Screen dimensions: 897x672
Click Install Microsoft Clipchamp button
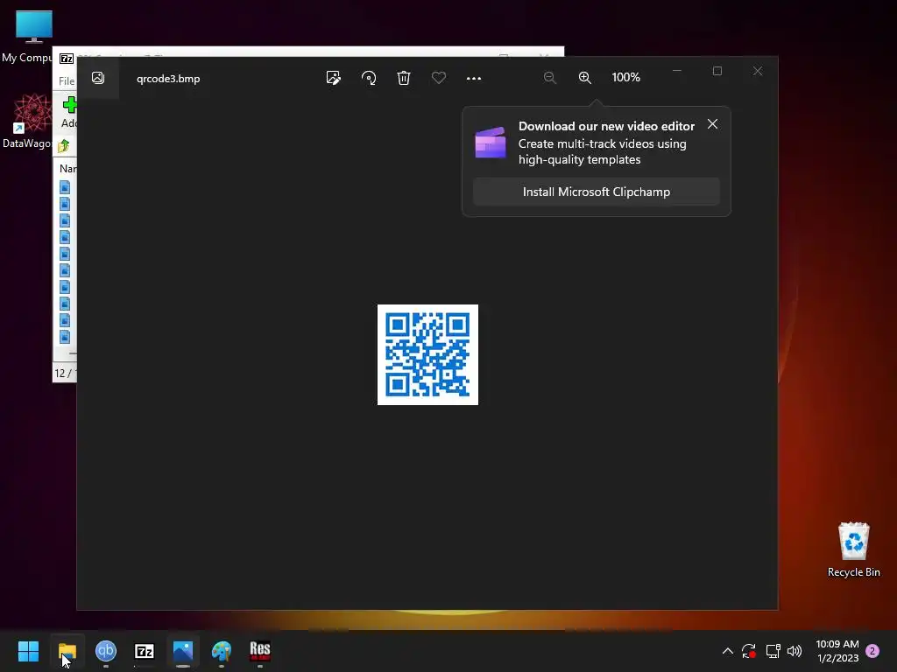click(596, 192)
